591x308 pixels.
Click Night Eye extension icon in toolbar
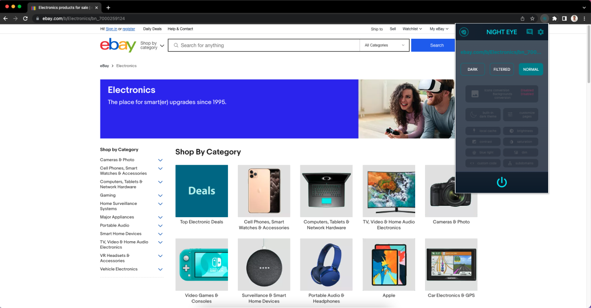(x=544, y=19)
